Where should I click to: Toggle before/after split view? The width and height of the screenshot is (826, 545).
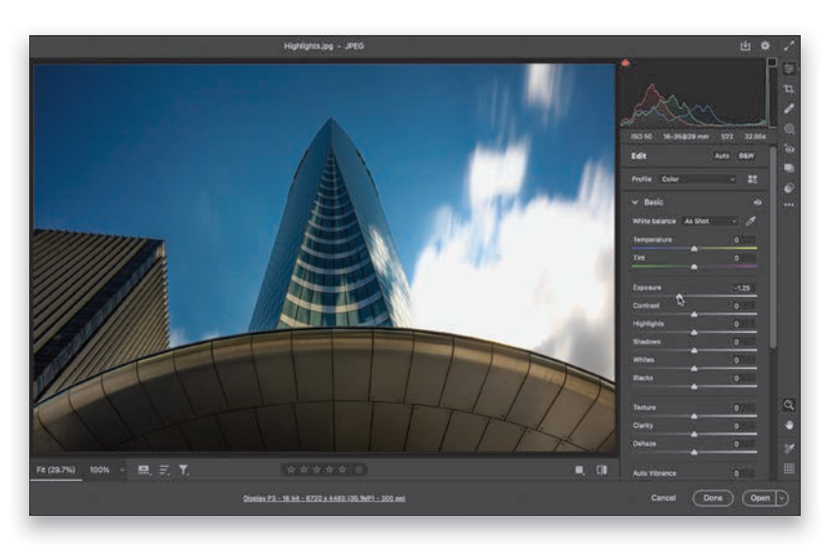click(x=602, y=469)
